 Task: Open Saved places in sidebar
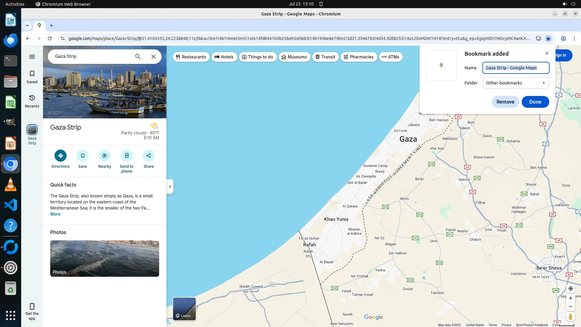[32, 77]
